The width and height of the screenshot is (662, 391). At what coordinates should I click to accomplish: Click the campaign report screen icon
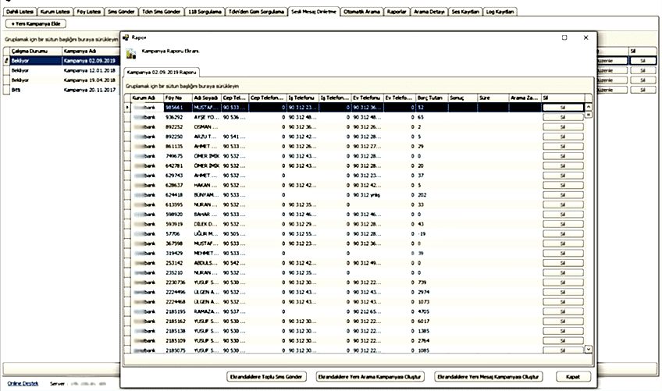click(130, 54)
